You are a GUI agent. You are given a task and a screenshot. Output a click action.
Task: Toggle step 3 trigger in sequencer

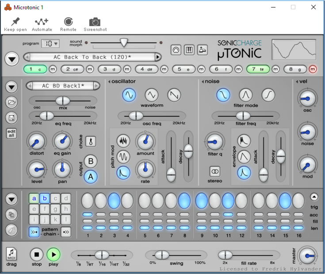coord(114,200)
